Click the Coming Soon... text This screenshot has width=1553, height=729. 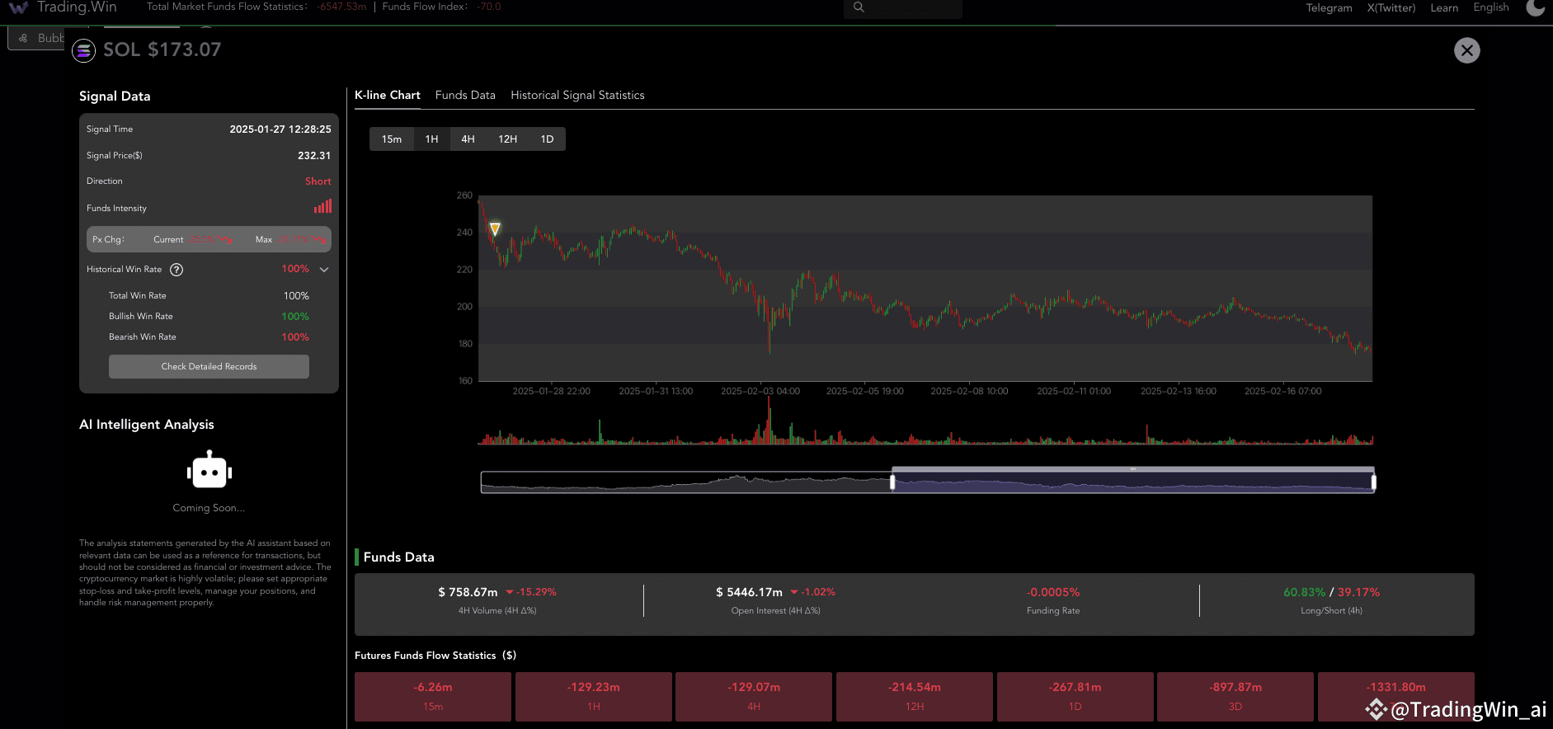(209, 508)
